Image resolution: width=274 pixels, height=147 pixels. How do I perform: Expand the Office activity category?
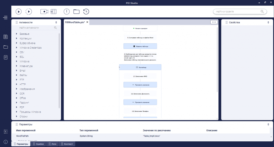[x=17, y=98]
